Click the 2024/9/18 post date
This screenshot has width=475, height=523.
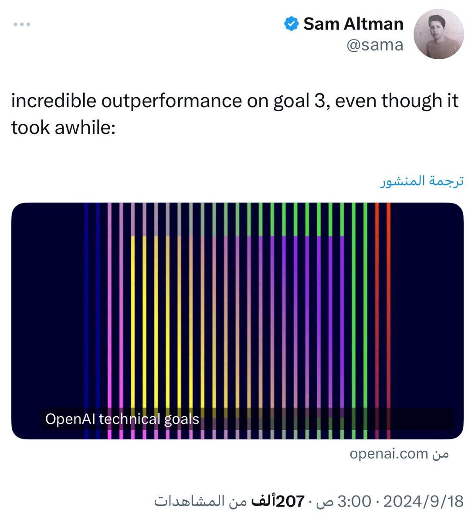423,501
